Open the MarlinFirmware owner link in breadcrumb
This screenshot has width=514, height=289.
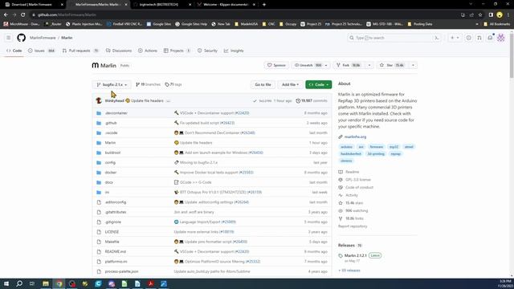pos(43,38)
